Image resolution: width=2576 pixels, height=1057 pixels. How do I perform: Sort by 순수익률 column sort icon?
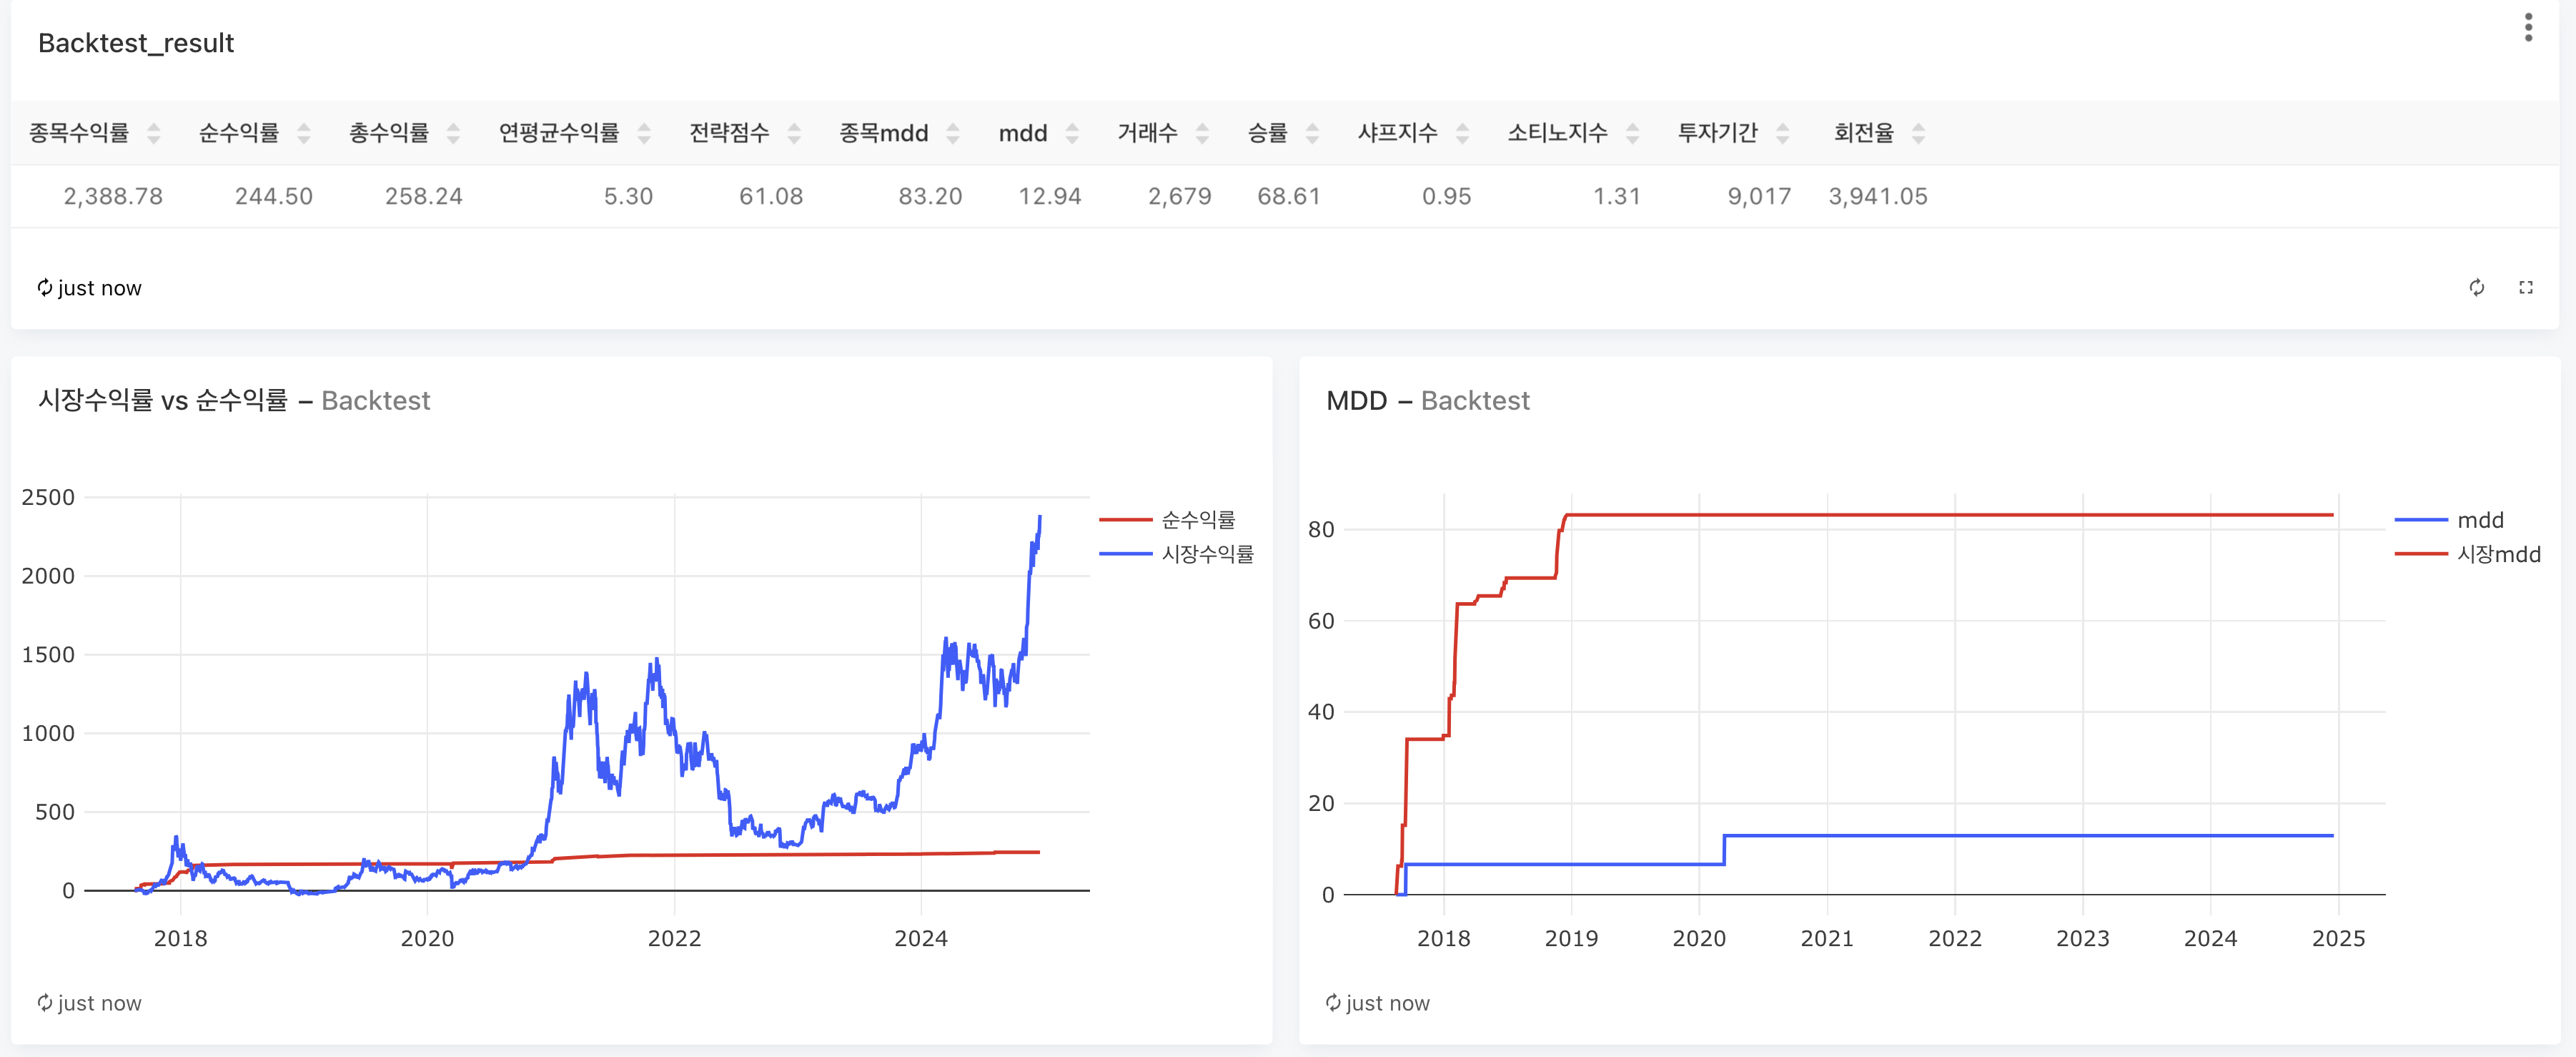(x=303, y=133)
